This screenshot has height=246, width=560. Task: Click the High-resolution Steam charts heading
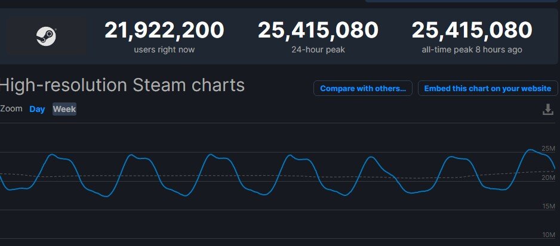(x=122, y=85)
